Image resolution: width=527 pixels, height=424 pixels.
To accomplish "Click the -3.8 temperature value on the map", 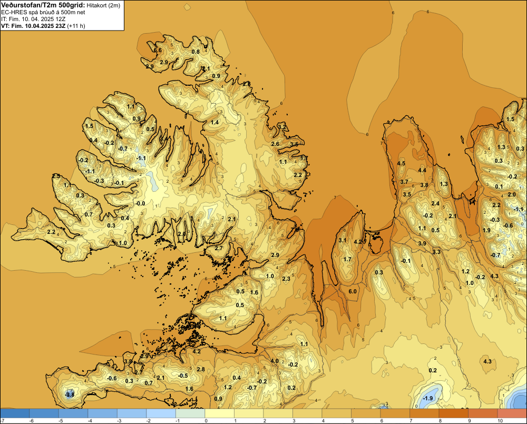I will coord(69,395).
